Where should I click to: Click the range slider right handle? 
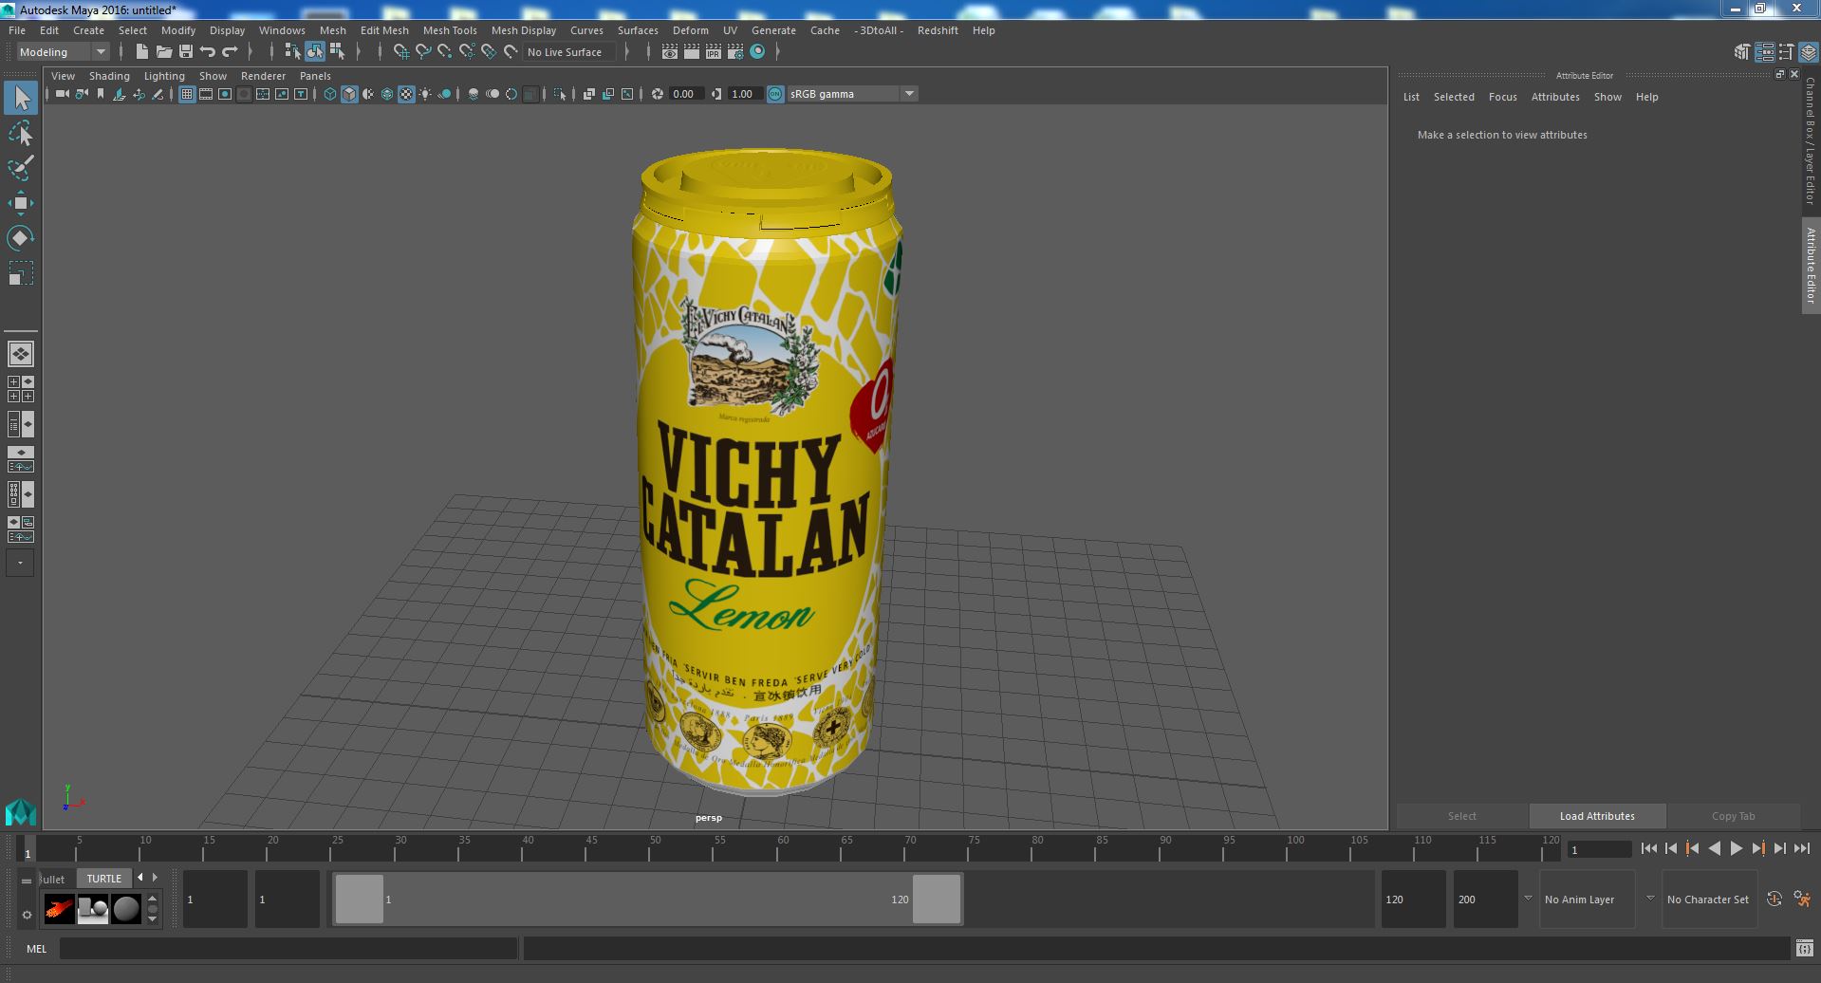pyautogui.click(x=937, y=899)
